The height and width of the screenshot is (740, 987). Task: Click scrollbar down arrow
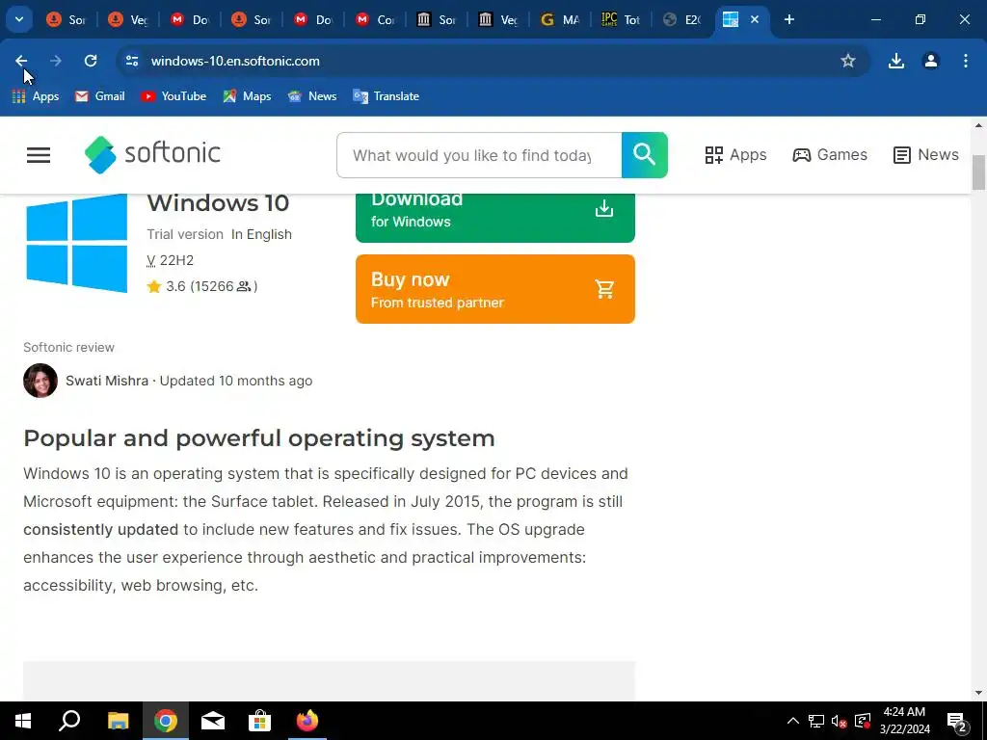[978, 693]
